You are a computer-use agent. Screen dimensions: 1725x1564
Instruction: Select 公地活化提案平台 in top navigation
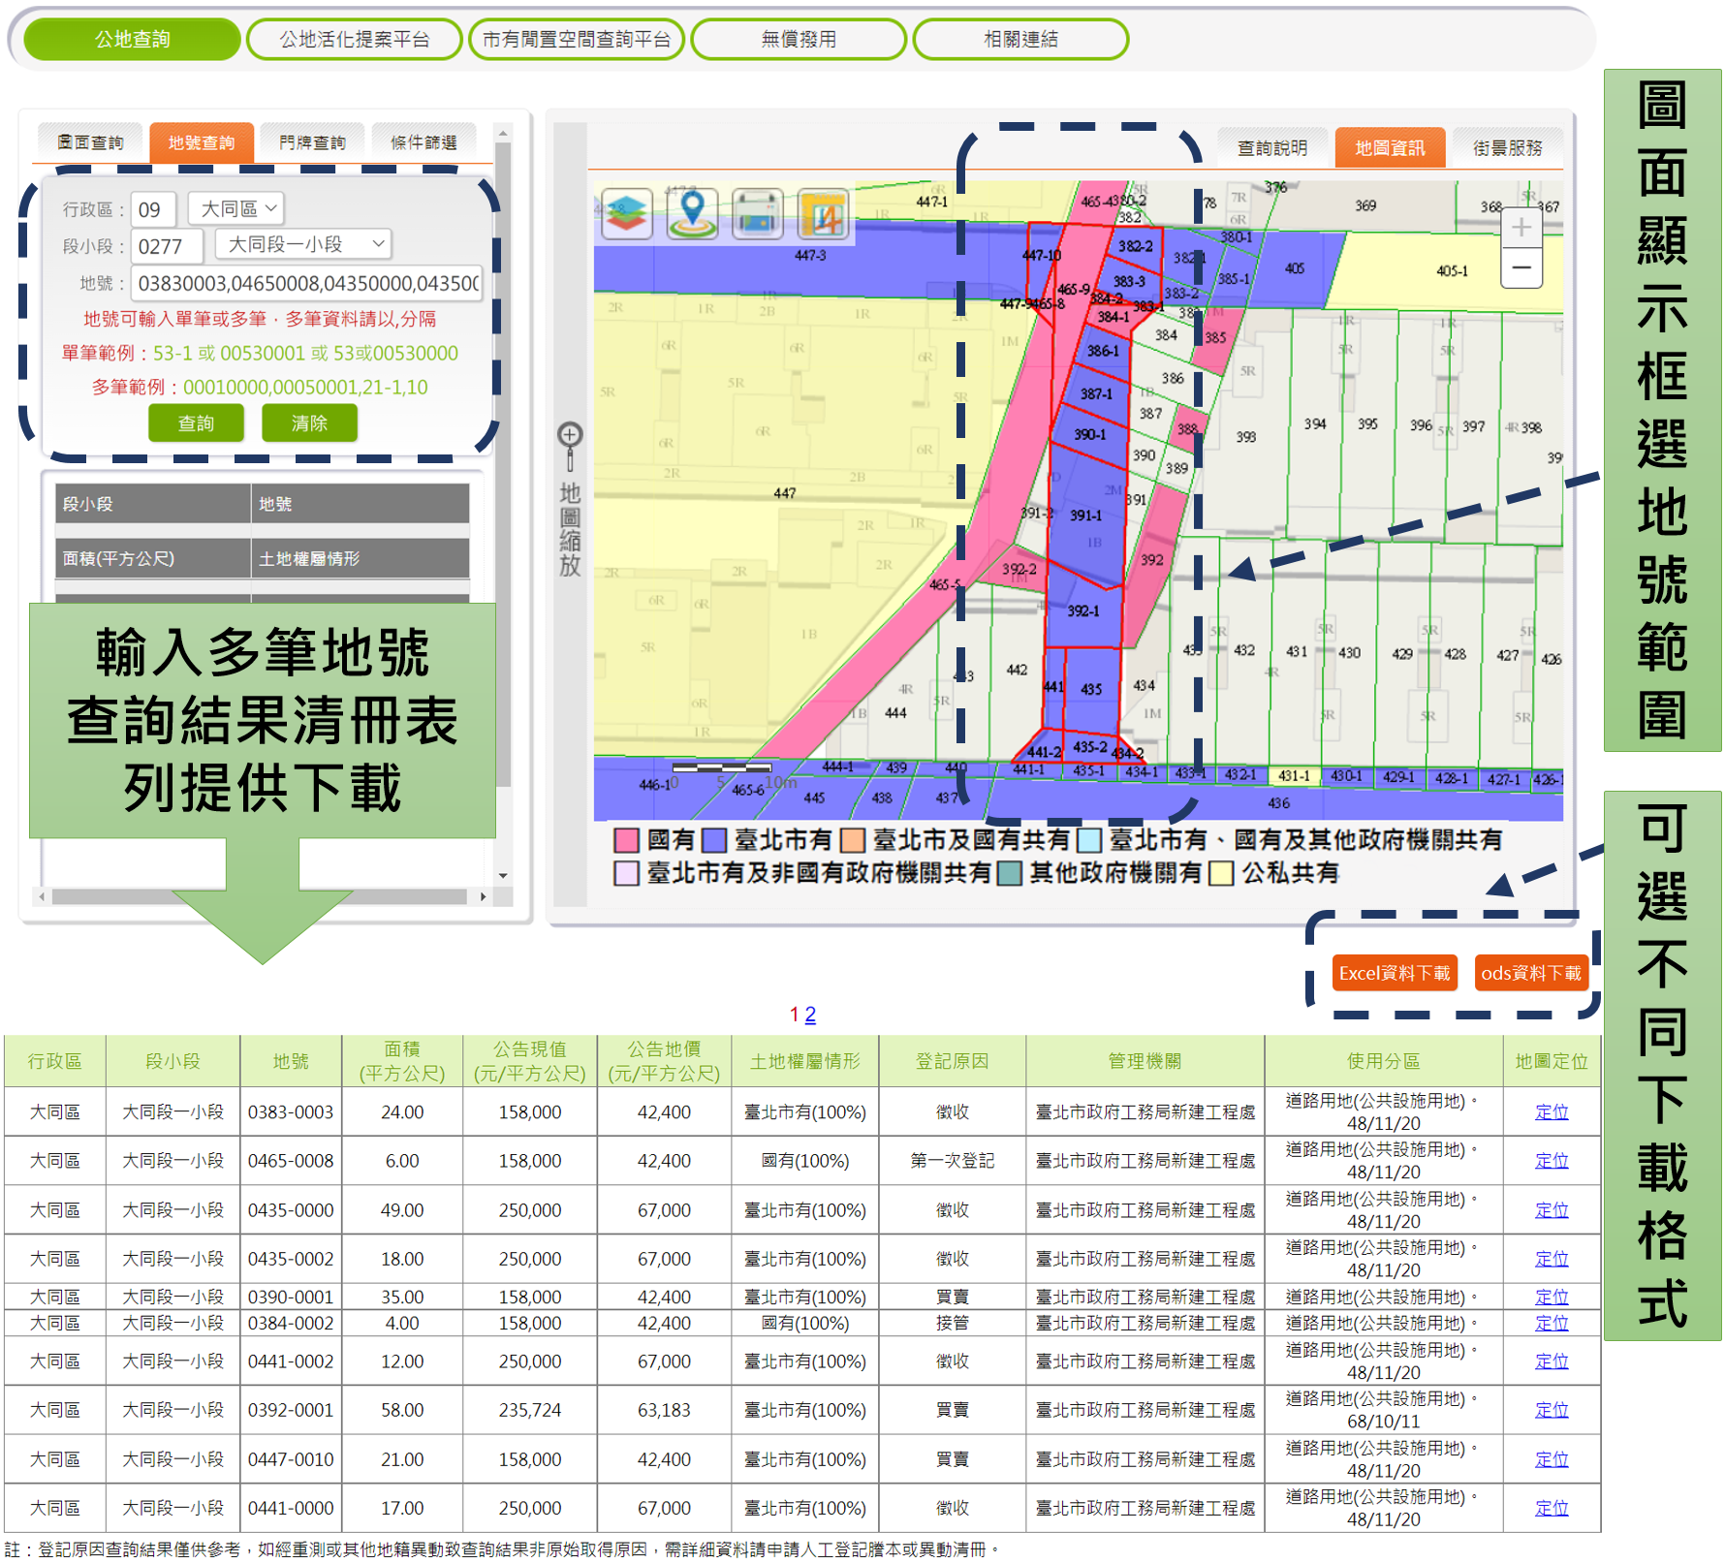354,40
